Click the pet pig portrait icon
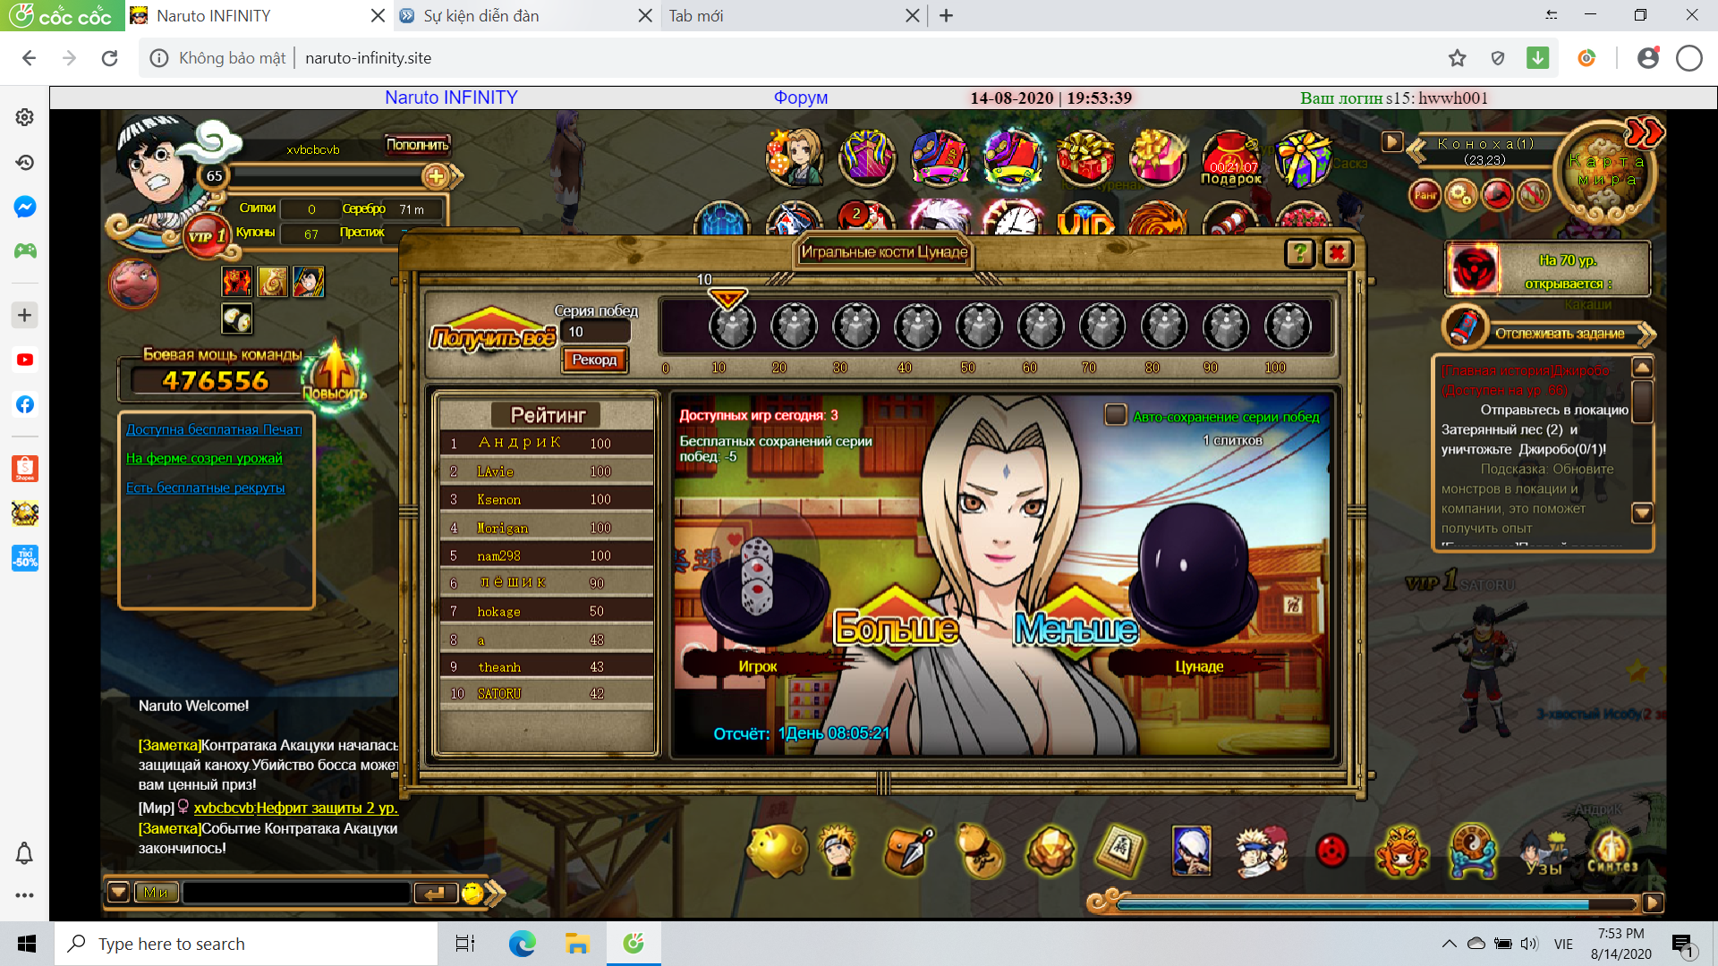Viewport: 1718px width, 966px height. [133, 284]
